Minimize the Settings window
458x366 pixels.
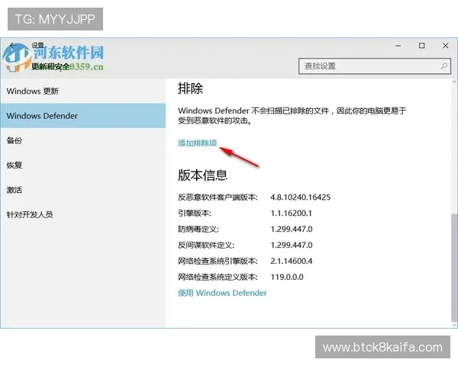click(398, 46)
